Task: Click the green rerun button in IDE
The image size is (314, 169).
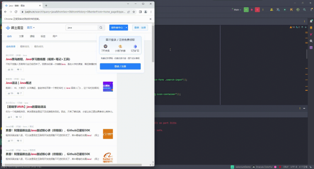Action: 246,9
